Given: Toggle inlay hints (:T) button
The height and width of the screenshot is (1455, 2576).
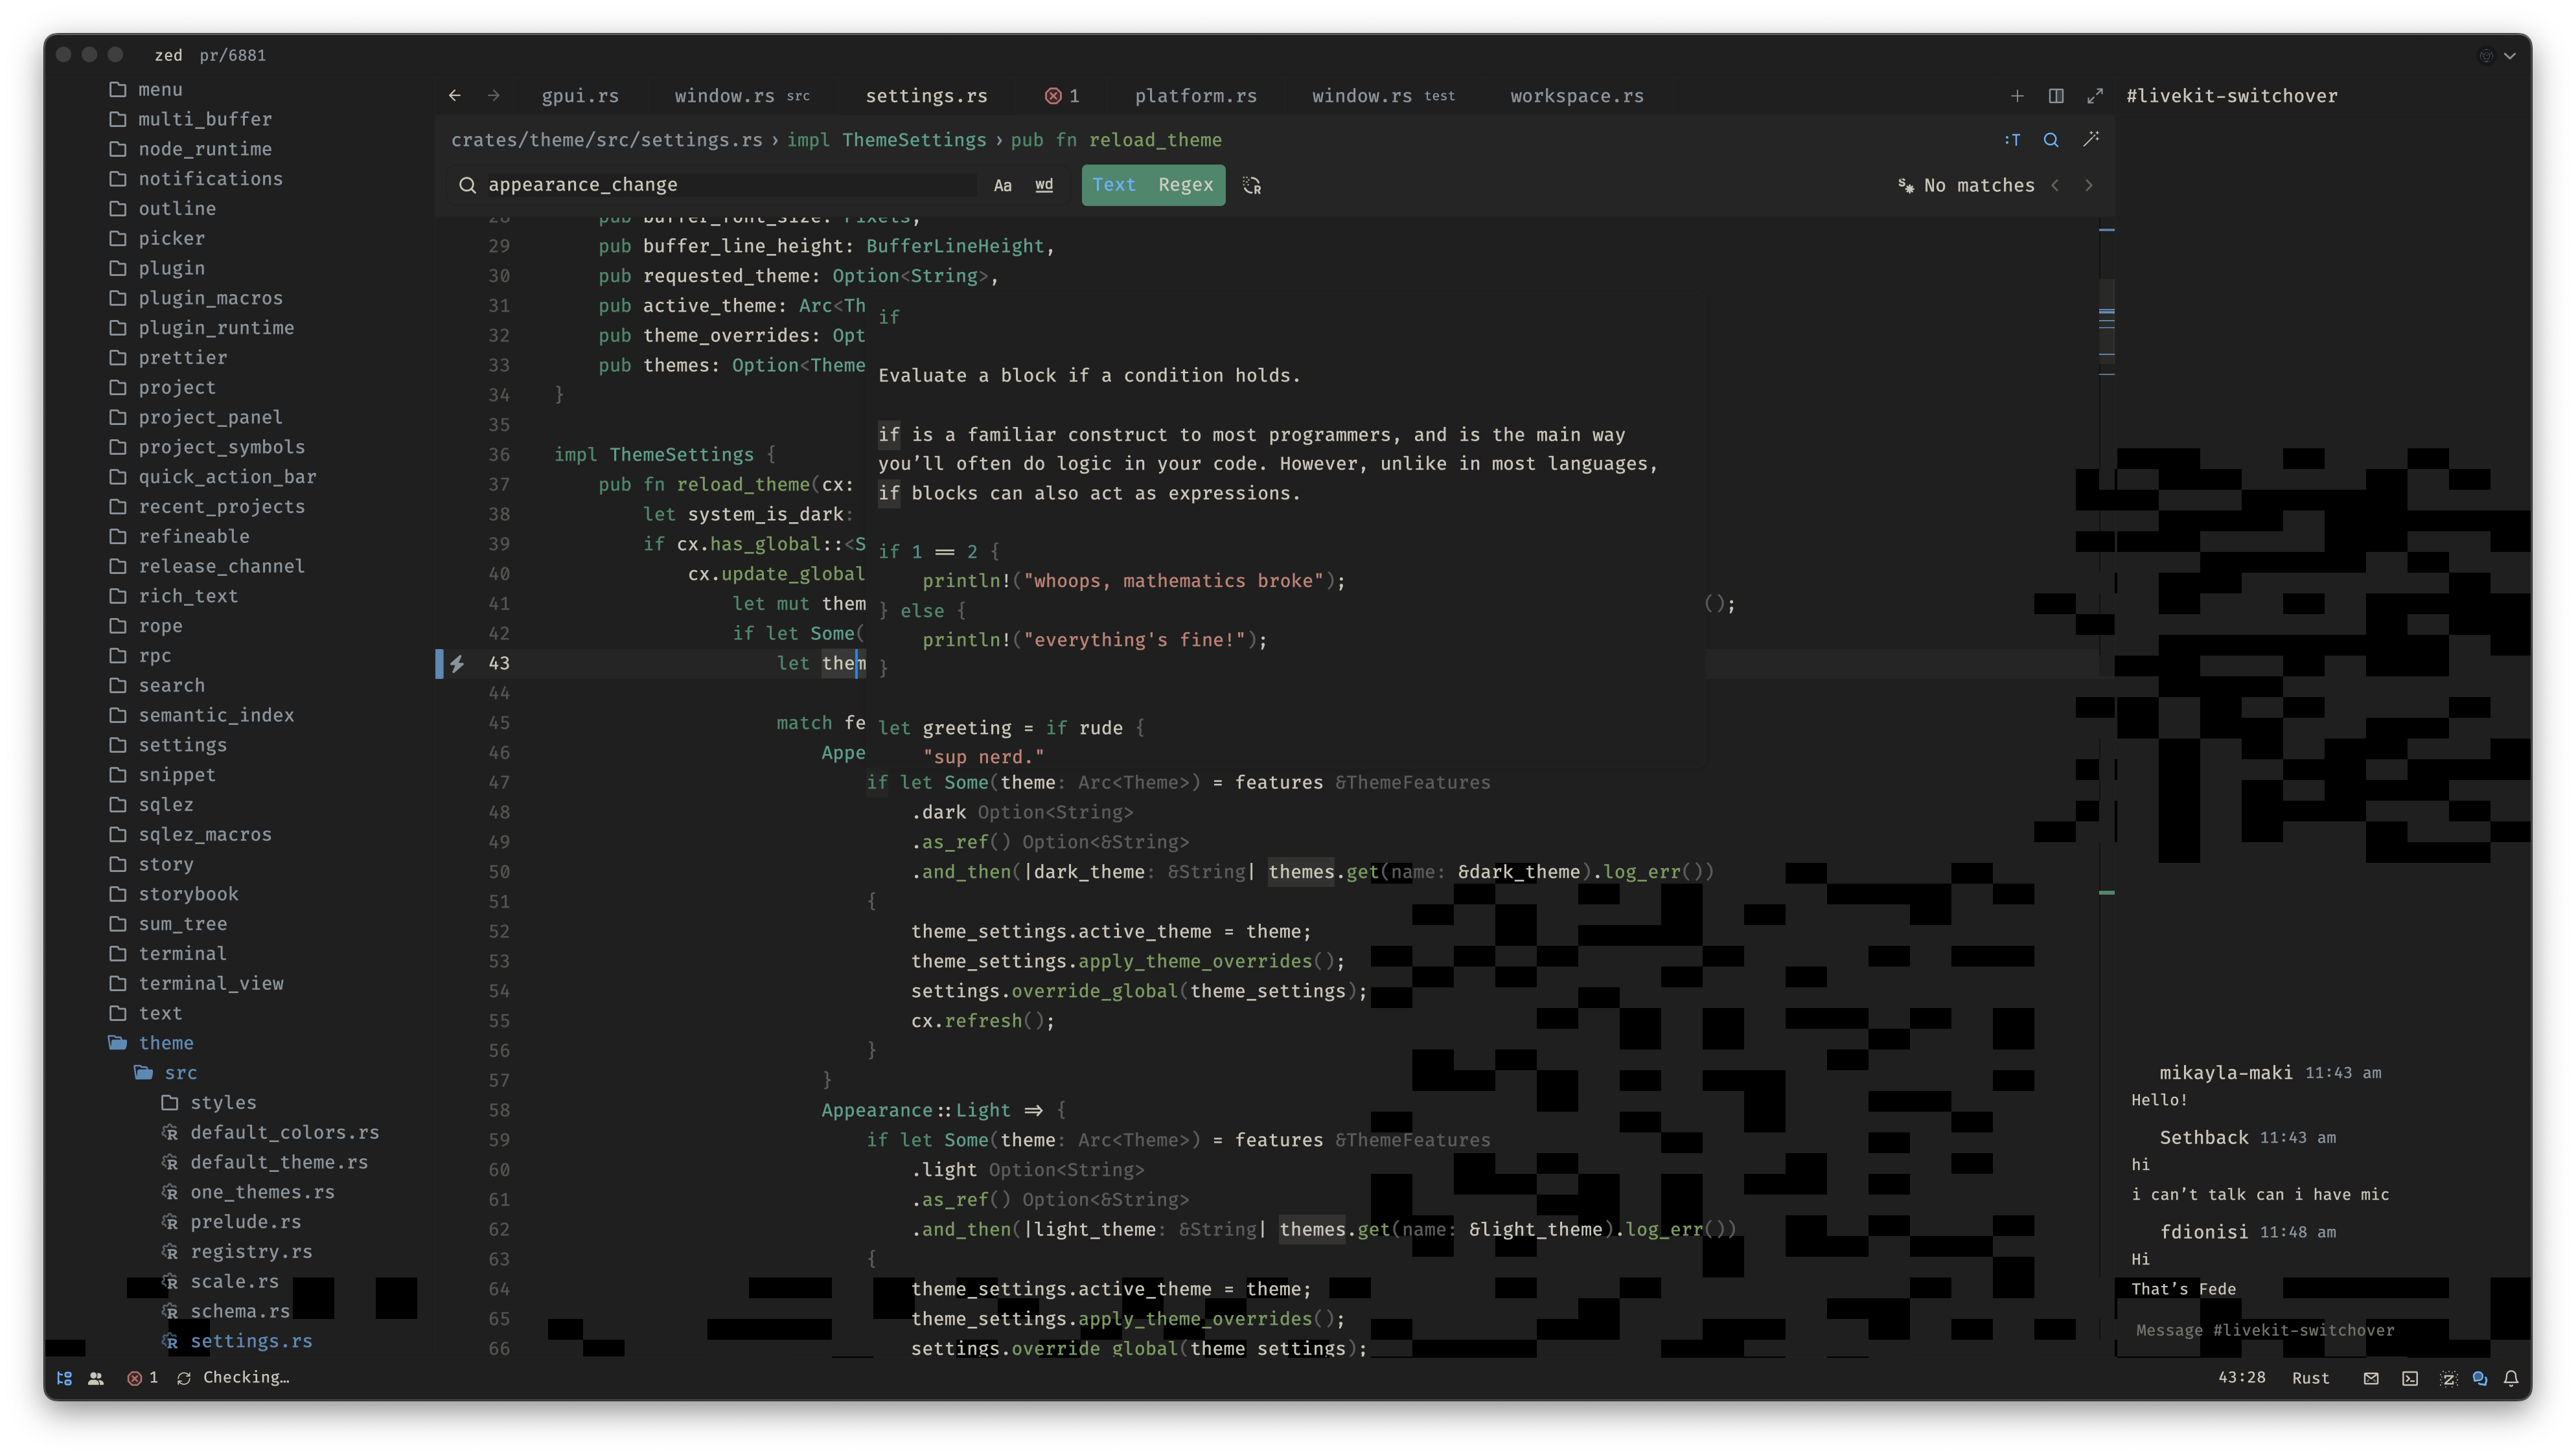Looking at the screenshot, I should click(2012, 140).
